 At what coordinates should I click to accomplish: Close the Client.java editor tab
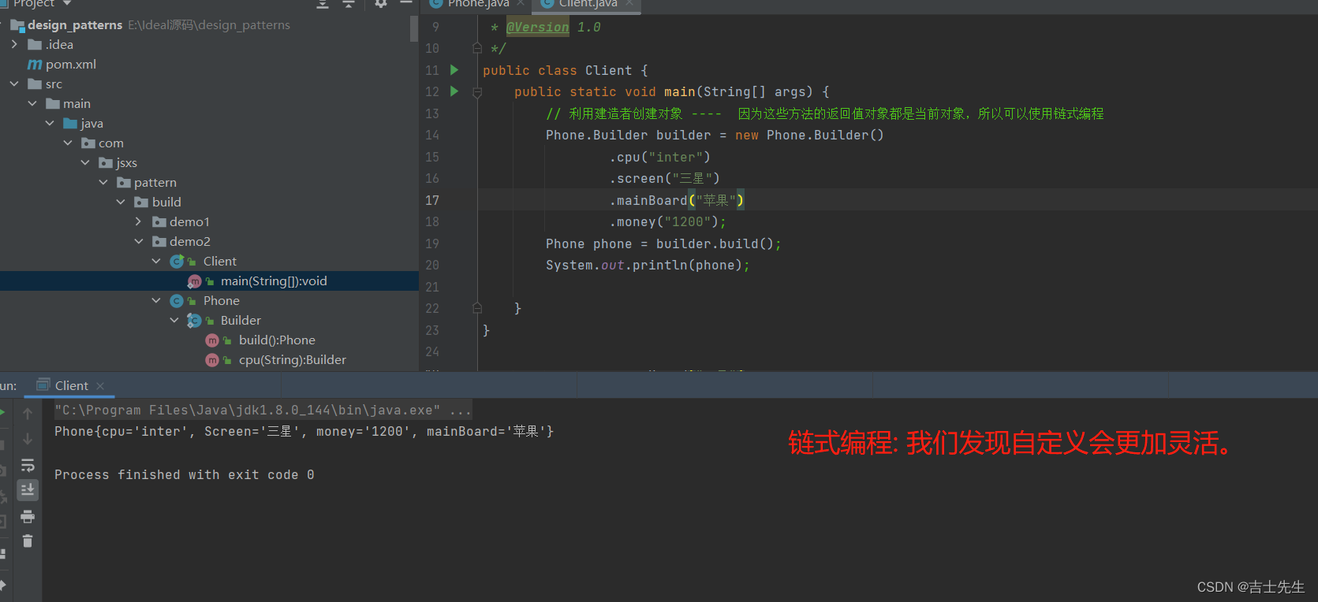(x=629, y=3)
